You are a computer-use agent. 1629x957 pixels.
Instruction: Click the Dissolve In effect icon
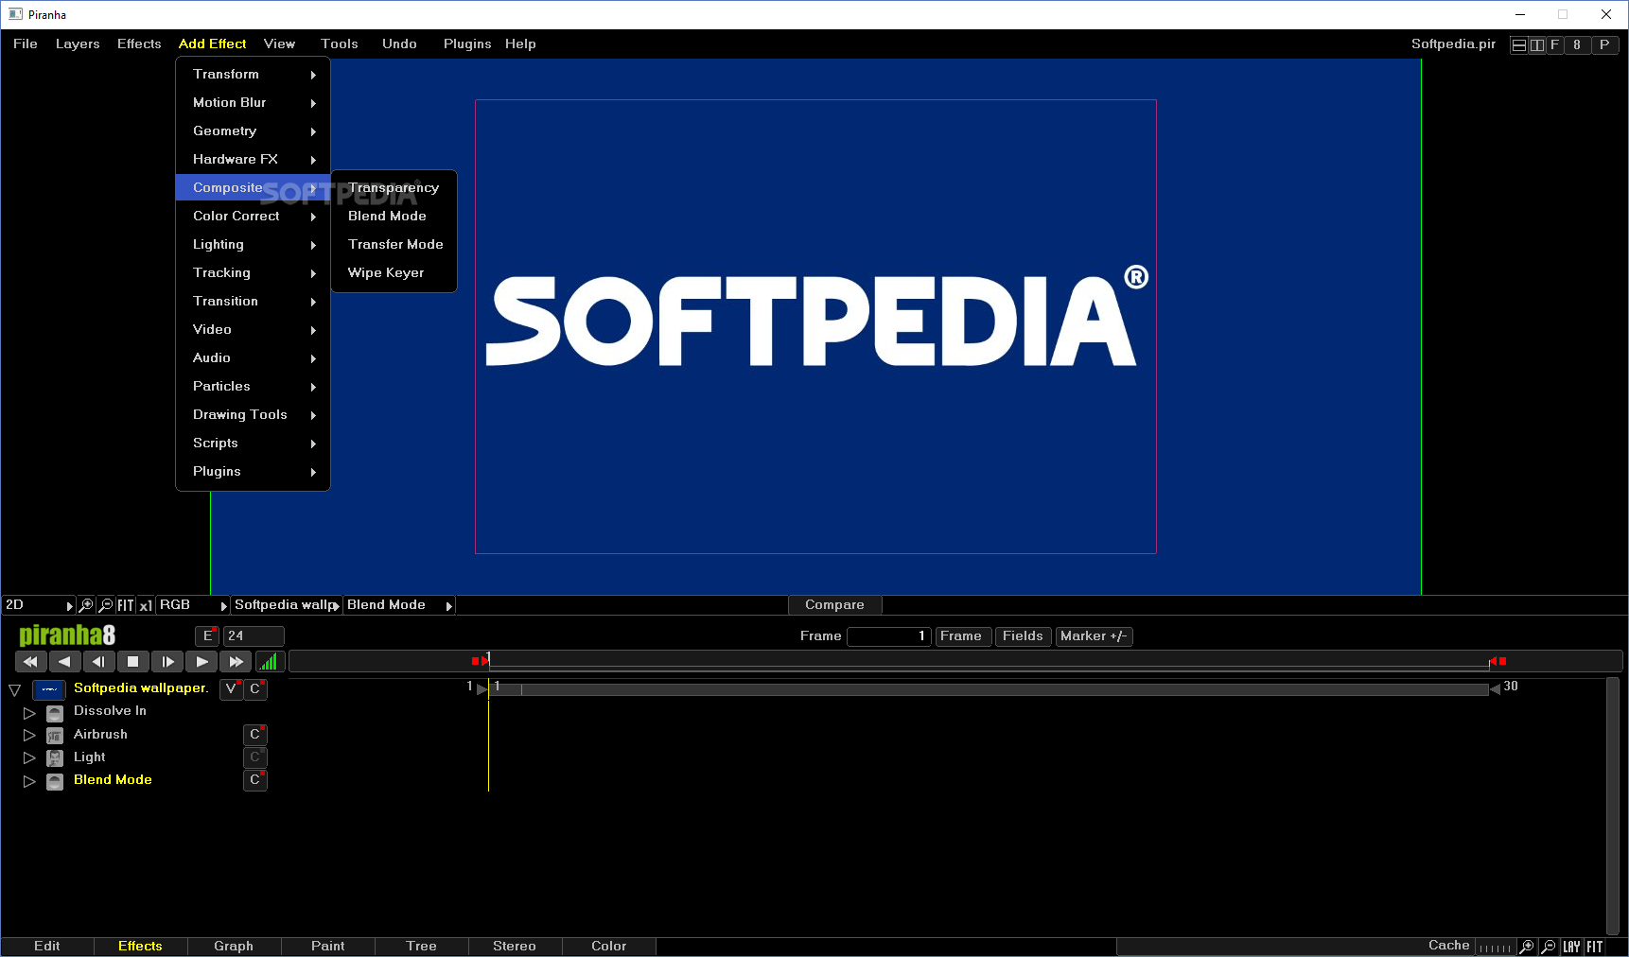click(x=55, y=713)
